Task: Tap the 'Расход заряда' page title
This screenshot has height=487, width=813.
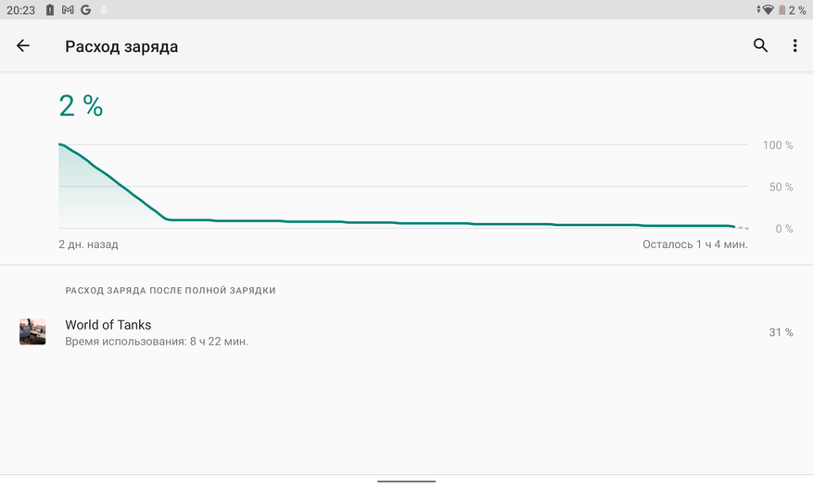Action: click(121, 46)
